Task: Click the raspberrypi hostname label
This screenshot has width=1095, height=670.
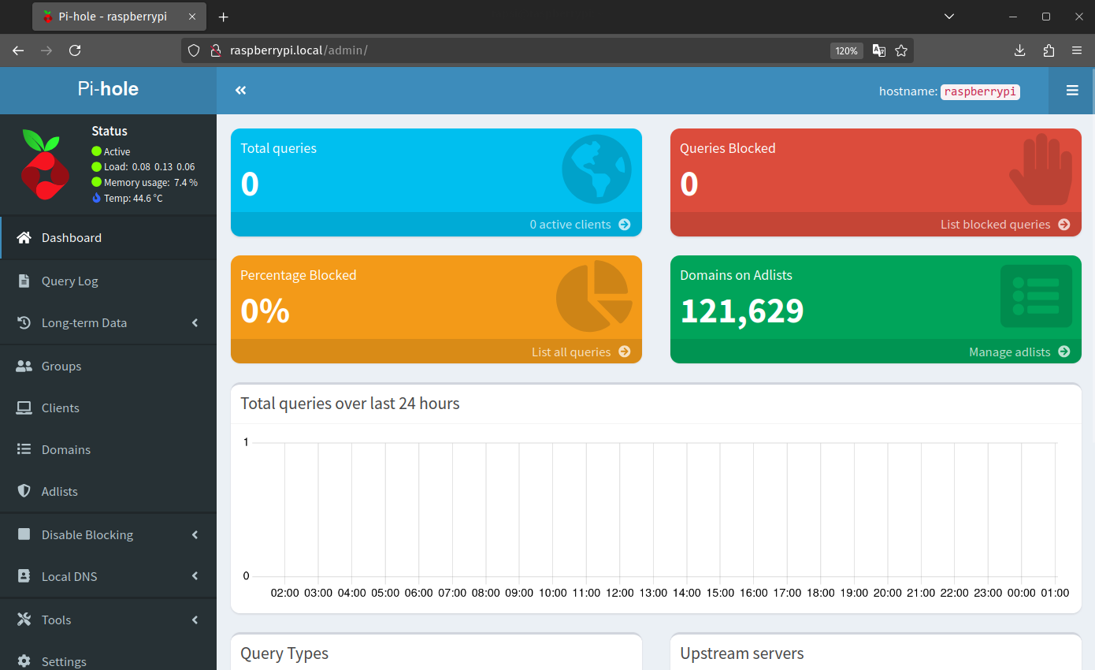Action: click(x=981, y=91)
